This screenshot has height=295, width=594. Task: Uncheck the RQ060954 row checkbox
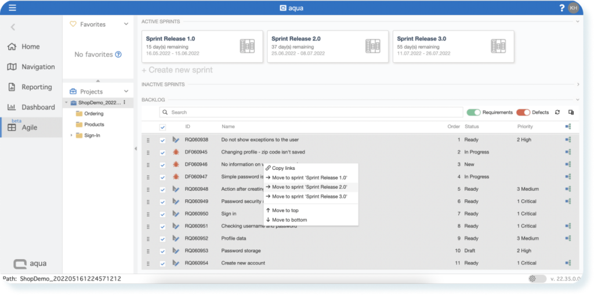point(162,264)
